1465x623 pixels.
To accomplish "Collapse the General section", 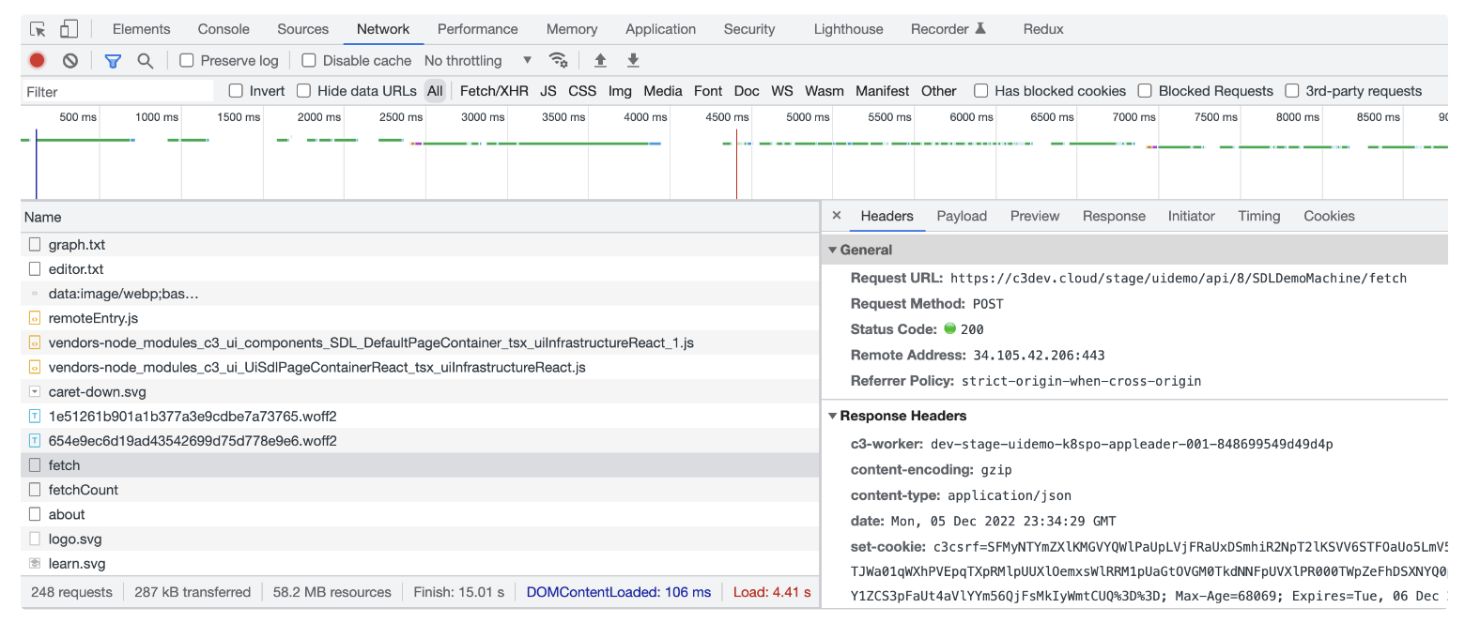I will (x=833, y=251).
